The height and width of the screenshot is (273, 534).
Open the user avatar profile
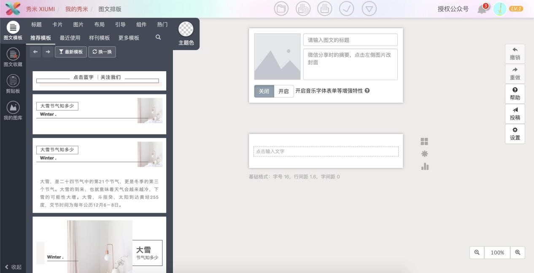(500, 9)
